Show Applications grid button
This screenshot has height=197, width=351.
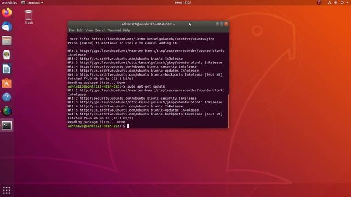(7, 190)
